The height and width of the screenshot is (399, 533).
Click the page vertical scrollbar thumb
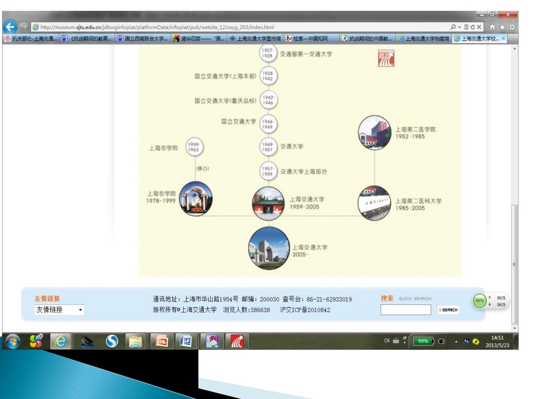pyautogui.click(x=515, y=265)
